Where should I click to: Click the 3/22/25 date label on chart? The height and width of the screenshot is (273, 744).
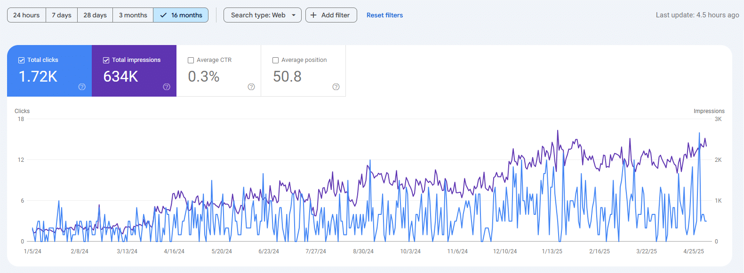647,251
